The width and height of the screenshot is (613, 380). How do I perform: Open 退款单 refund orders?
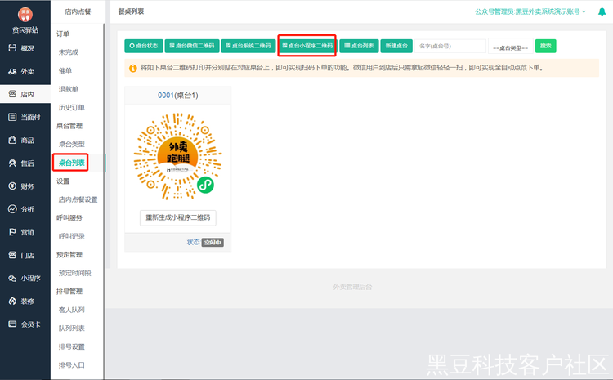click(69, 89)
